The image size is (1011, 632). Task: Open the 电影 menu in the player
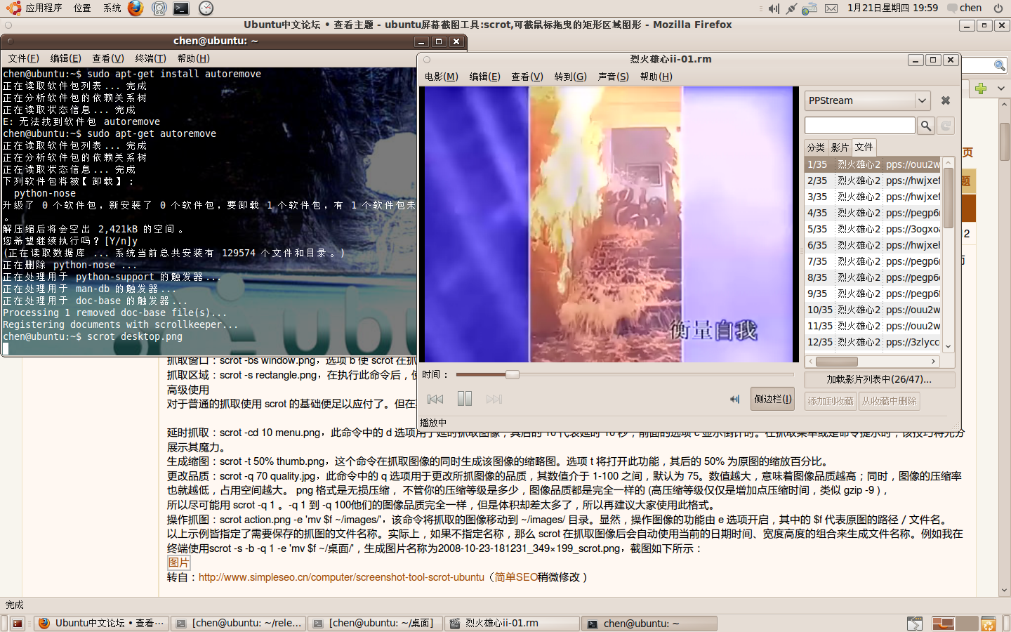(441, 77)
